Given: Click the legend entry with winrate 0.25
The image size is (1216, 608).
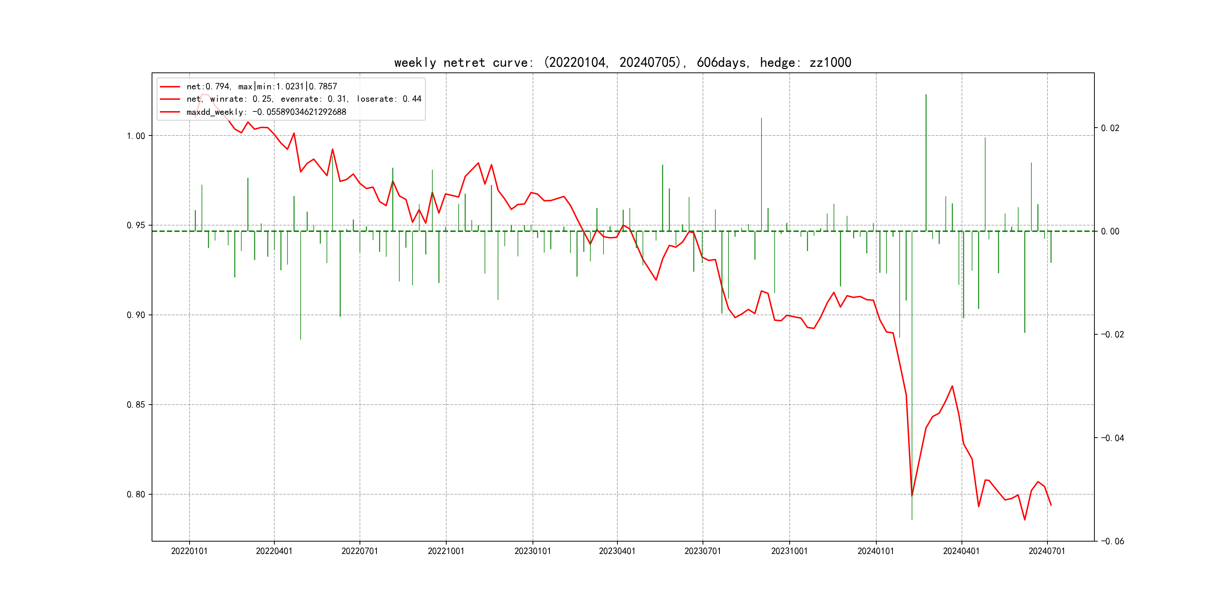Looking at the screenshot, I should pyautogui.click(x=304, y=99).
